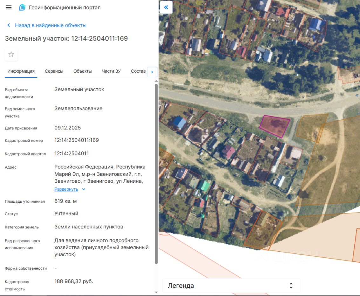Click the chevron next to Развернуть

[84, 189]
